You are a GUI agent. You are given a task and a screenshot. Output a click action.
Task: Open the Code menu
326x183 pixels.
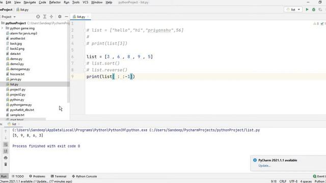[x=42, y=2]
